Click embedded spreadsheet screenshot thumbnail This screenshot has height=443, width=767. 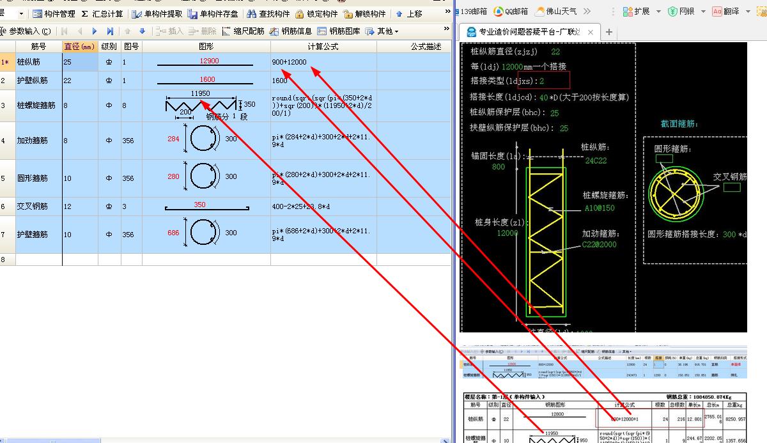point(604,362)
